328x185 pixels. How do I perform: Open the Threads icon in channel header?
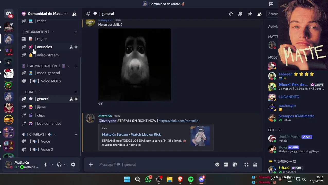[x=231, y=14]
